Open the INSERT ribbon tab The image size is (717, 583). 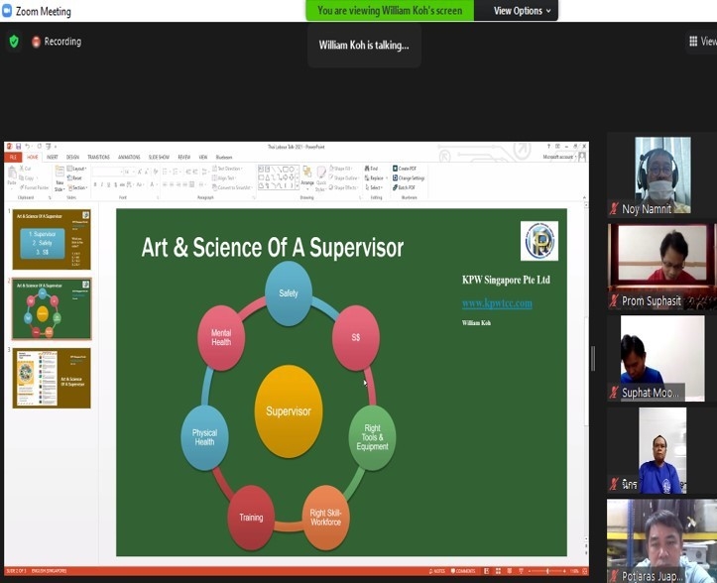click(x=52, y=157)
